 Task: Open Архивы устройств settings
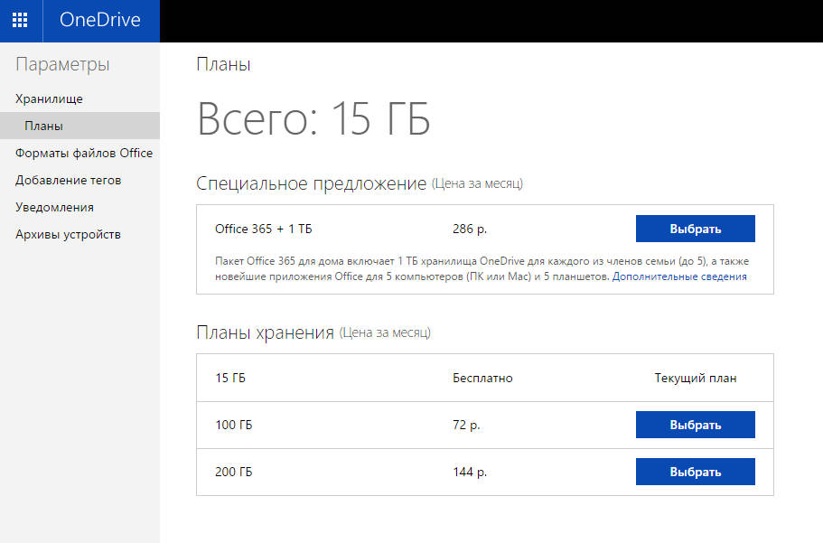click(x=69, y=234)
